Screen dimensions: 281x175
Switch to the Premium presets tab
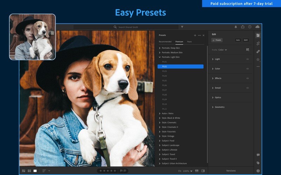[179, 42]
